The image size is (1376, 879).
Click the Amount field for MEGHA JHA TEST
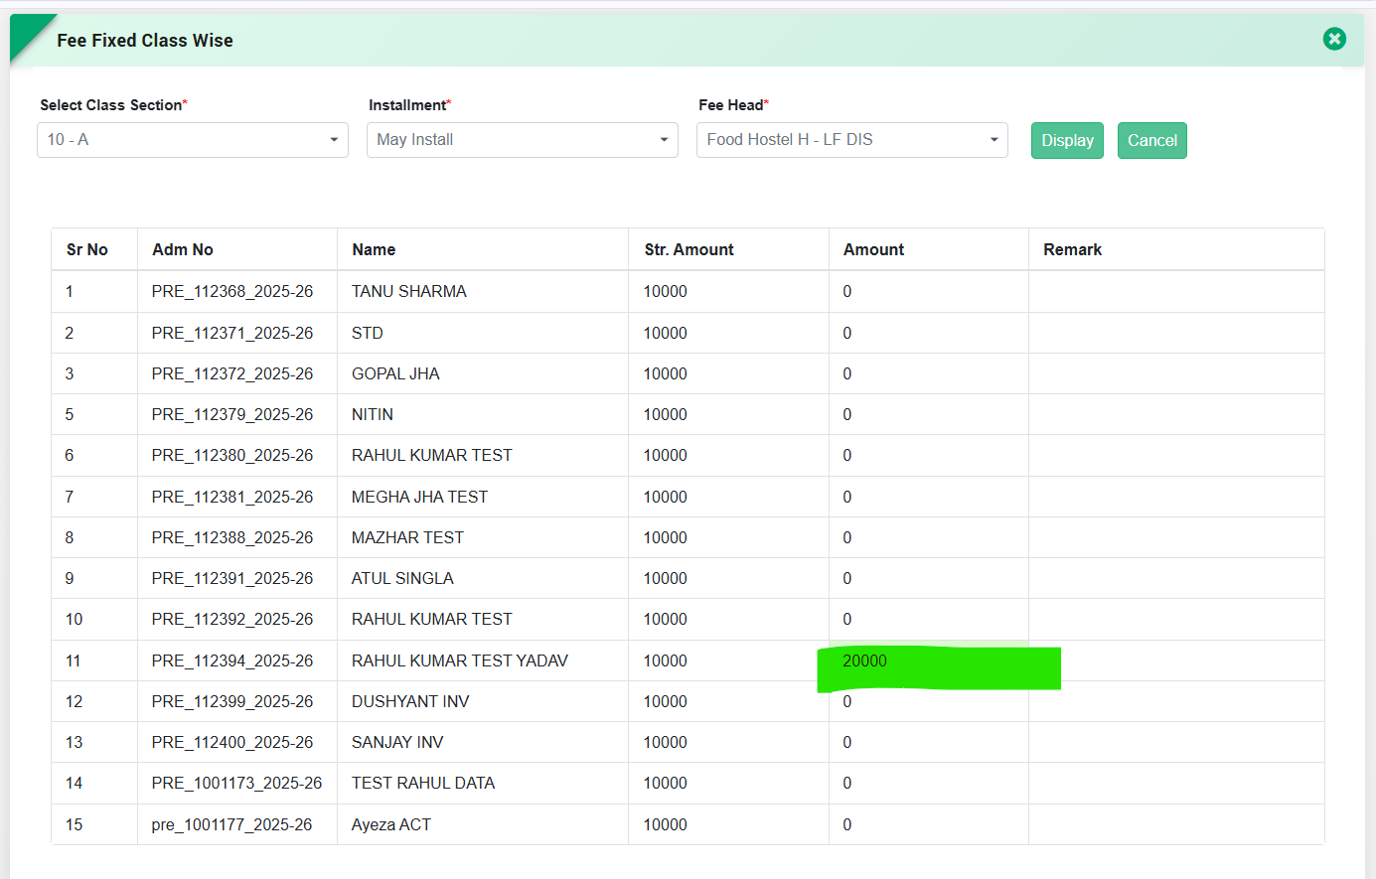[x=929, y=497]
